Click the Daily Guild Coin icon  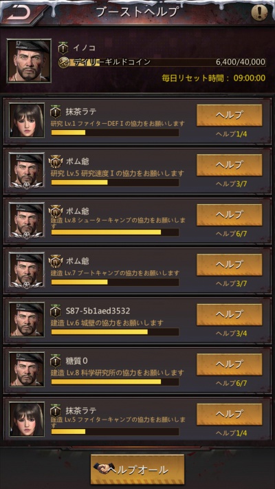64,62
